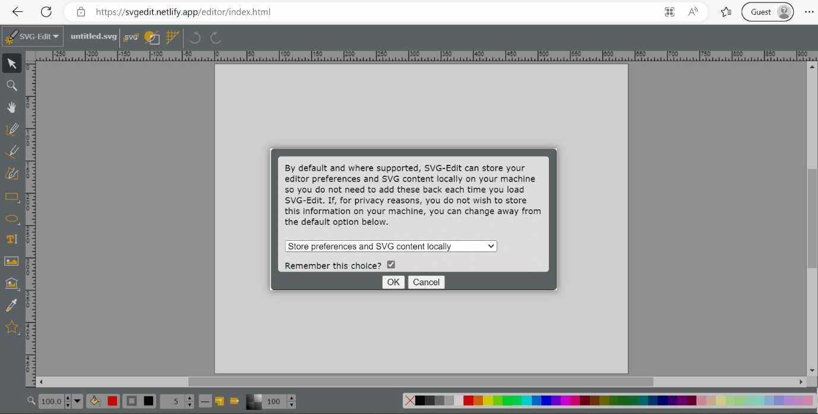Select the Line drawing tool
Viewport: 818px width, 414px height.
[11, 151]
